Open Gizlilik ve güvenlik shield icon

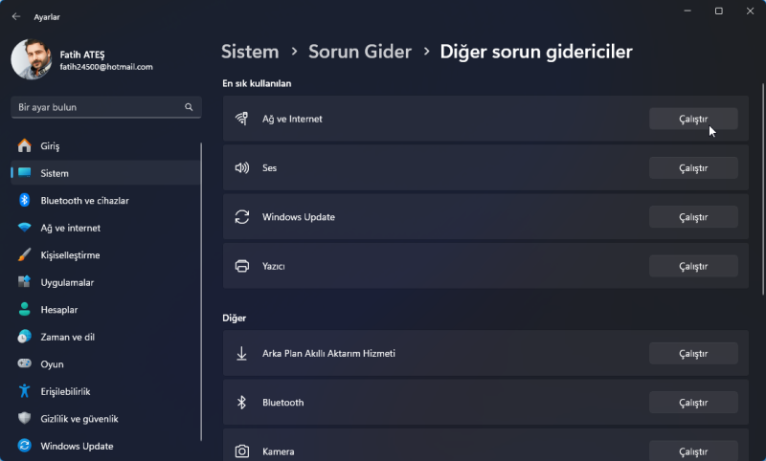coord(24,419)
